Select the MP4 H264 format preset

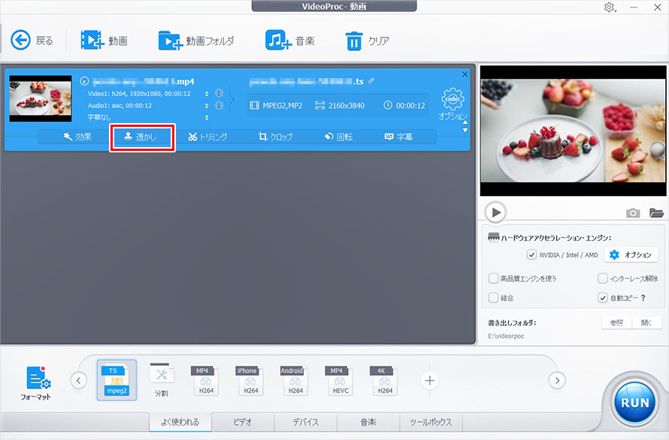(x=206, y=380)
